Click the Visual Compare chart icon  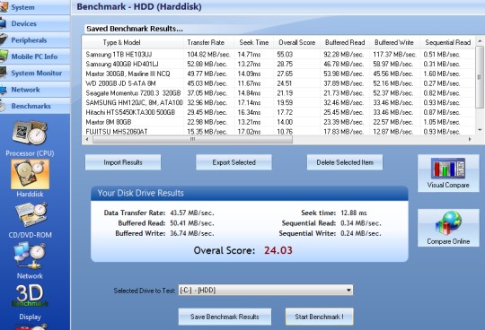tap(448, 169)
